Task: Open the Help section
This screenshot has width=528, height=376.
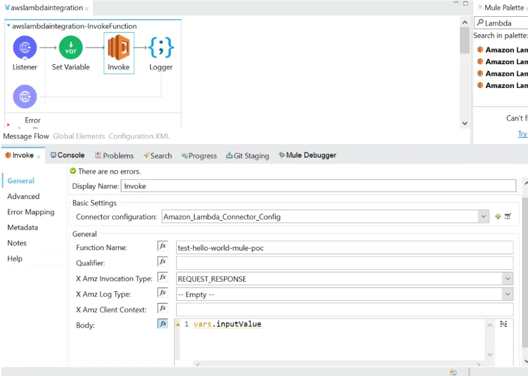Action: coord(15,258)
